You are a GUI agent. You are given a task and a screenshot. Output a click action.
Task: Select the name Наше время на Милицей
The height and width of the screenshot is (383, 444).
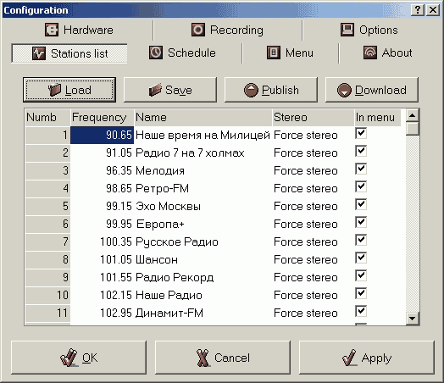click(x=203, y=135)
